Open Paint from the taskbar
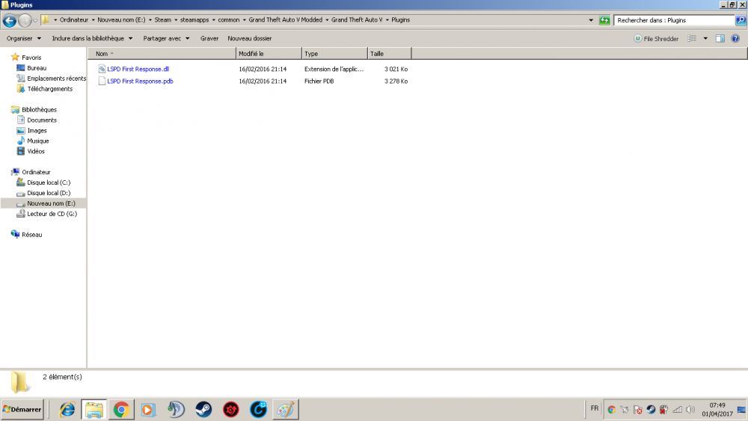 click(286, 410)
